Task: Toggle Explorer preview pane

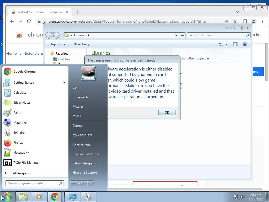Action: tap(235, 44)
